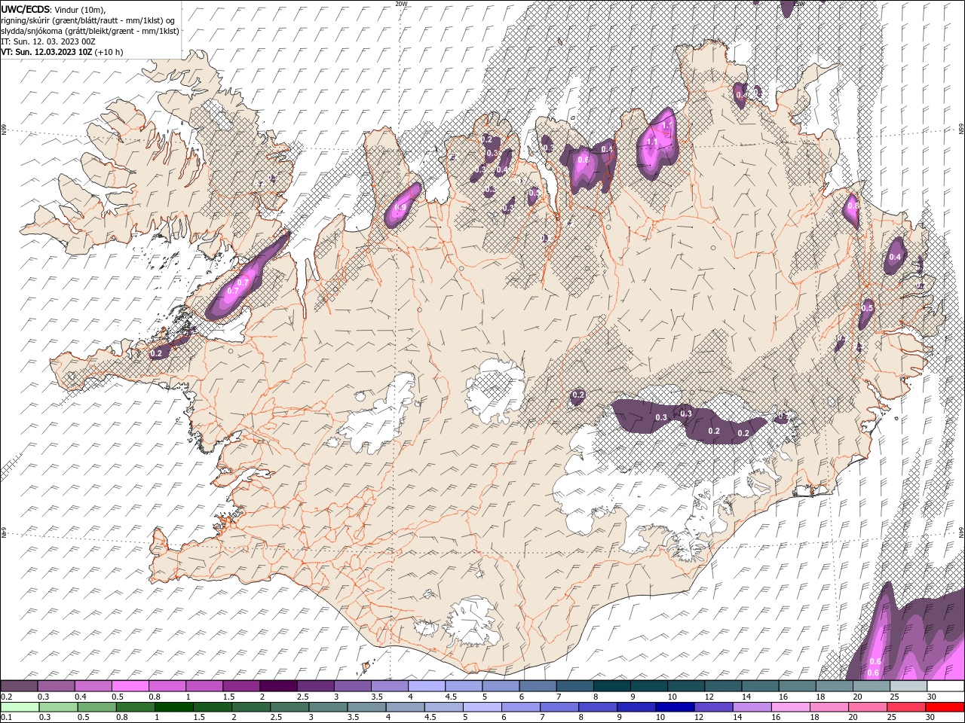Image resolution: width=965 pixels, height=723 pixels.
Task: Click the 2.5 swatch on the upper scale
Action: 315,686
